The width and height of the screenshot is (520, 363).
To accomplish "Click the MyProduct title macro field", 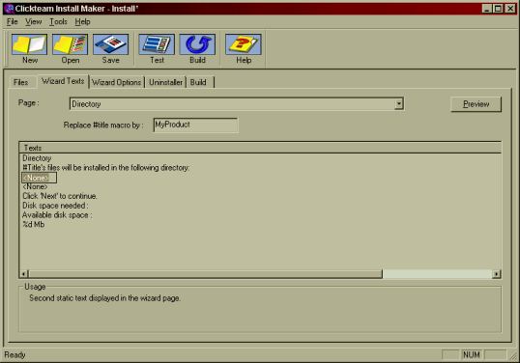I will coord(195,125).
